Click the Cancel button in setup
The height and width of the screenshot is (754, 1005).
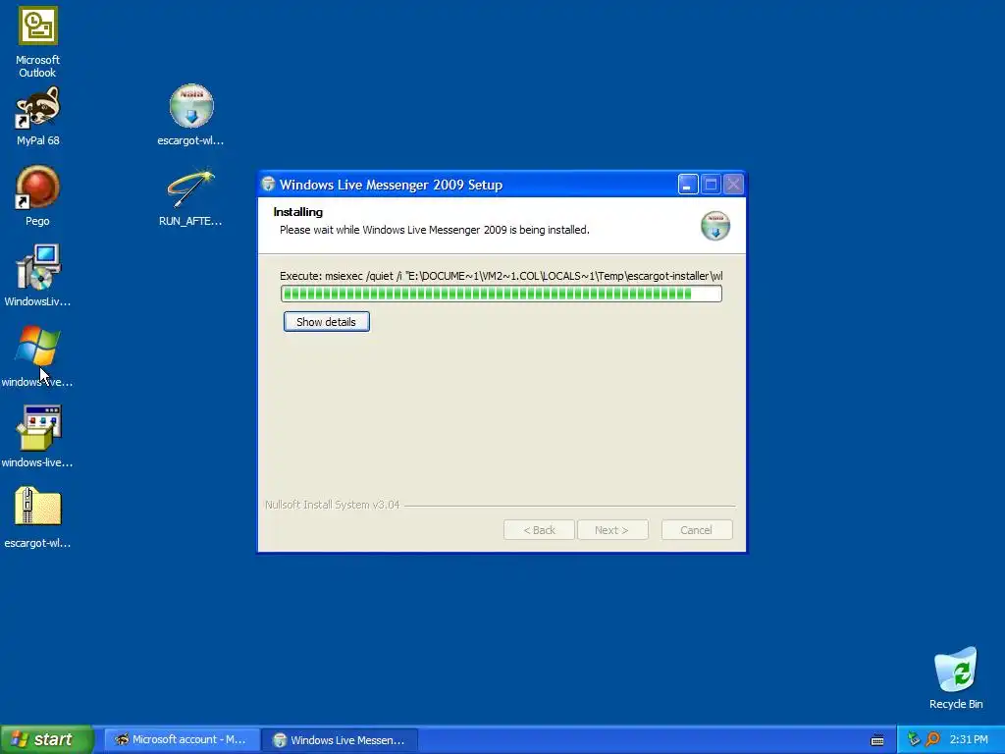[697, 529]
